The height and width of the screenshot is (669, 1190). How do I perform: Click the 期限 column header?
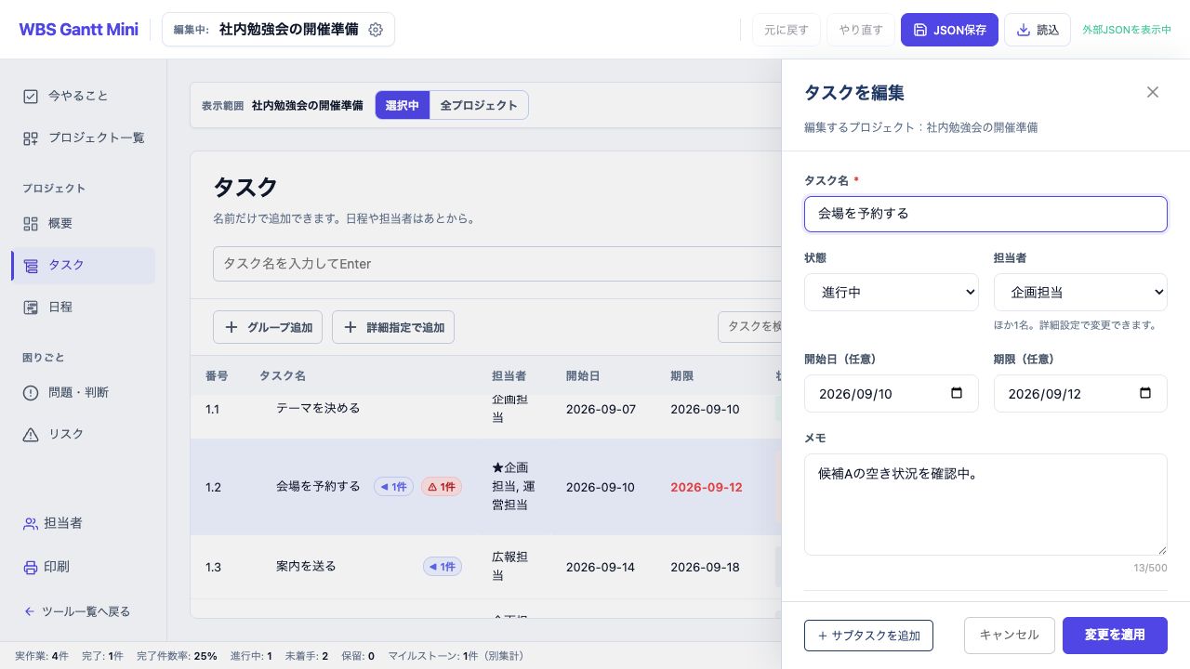[681, 375]
